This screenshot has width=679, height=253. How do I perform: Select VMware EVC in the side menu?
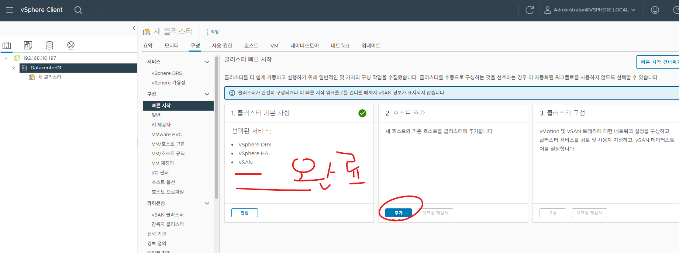[167, 135]
